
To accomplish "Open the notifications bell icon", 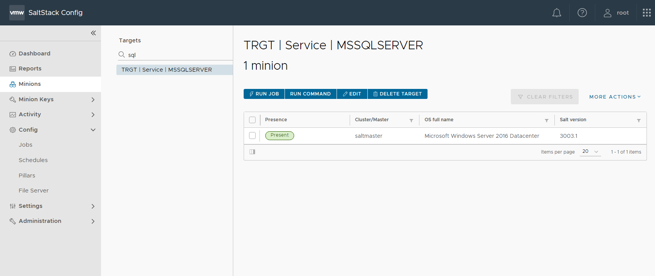I will [556, 13].
